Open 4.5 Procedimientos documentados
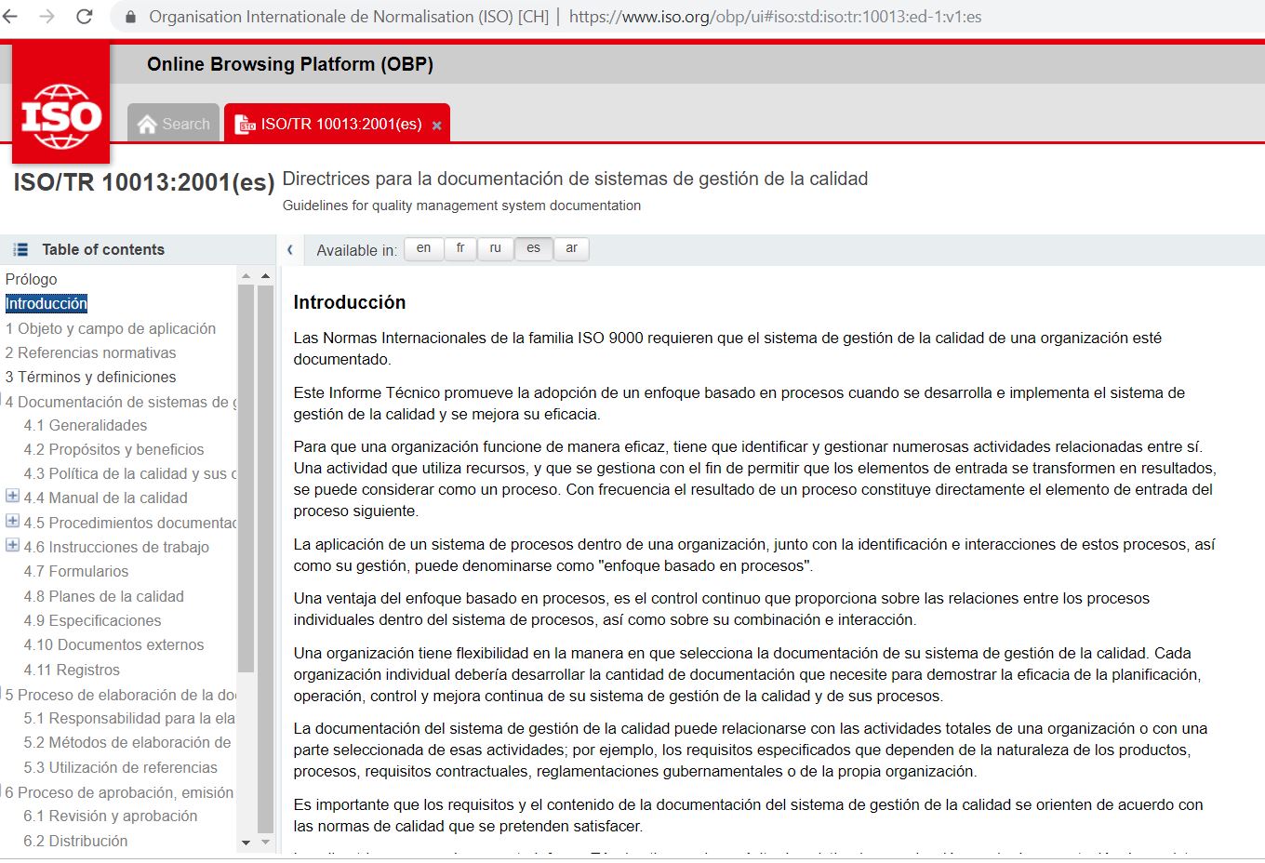Image resolution: width=1265 pixels, height=863 pixels. (x=130, y=523)
